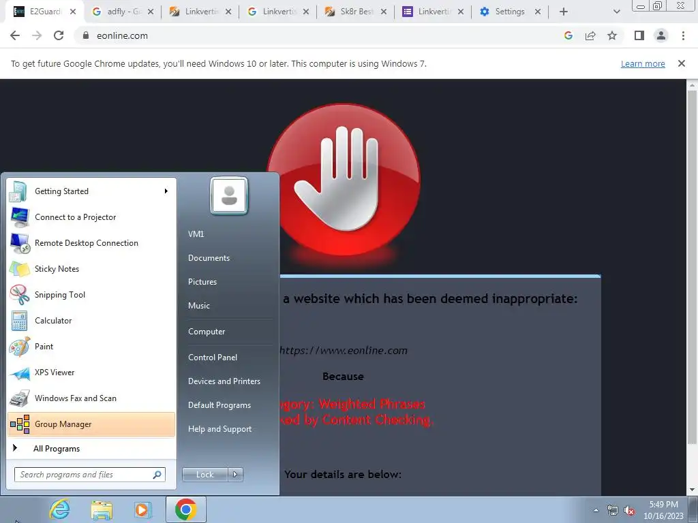The image size is (698, 523).
Task: Dismiss the Chrome update notice
Action: click(681, 63)
